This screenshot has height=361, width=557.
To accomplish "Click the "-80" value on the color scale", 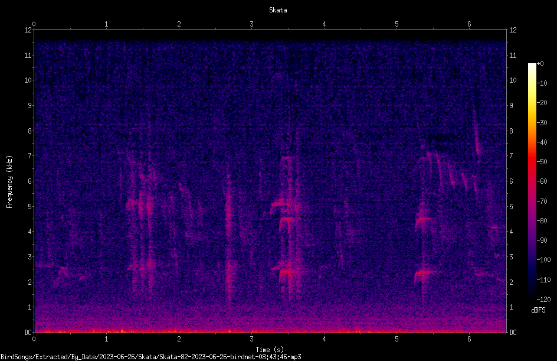I will pos(542,221).
